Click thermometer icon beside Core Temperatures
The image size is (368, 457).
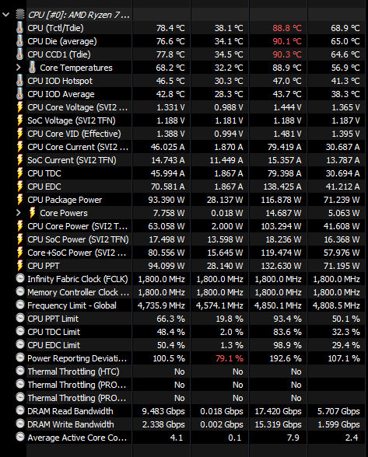pyautogui.click(x=32, y=68)
